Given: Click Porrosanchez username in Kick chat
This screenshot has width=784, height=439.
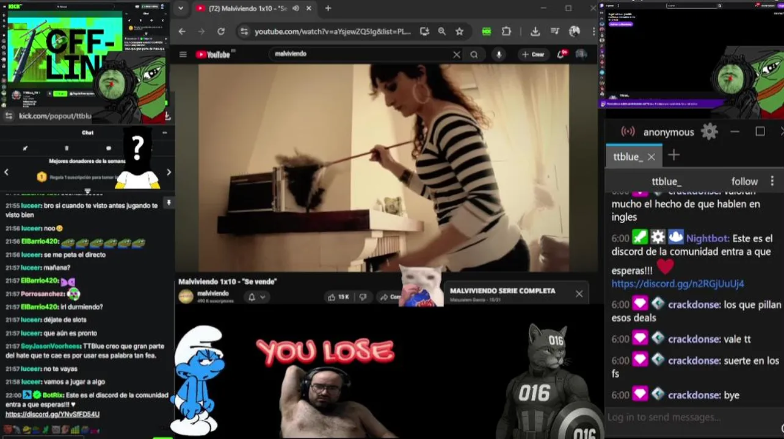Looking at the screenshot, I should tap(43, 294).
